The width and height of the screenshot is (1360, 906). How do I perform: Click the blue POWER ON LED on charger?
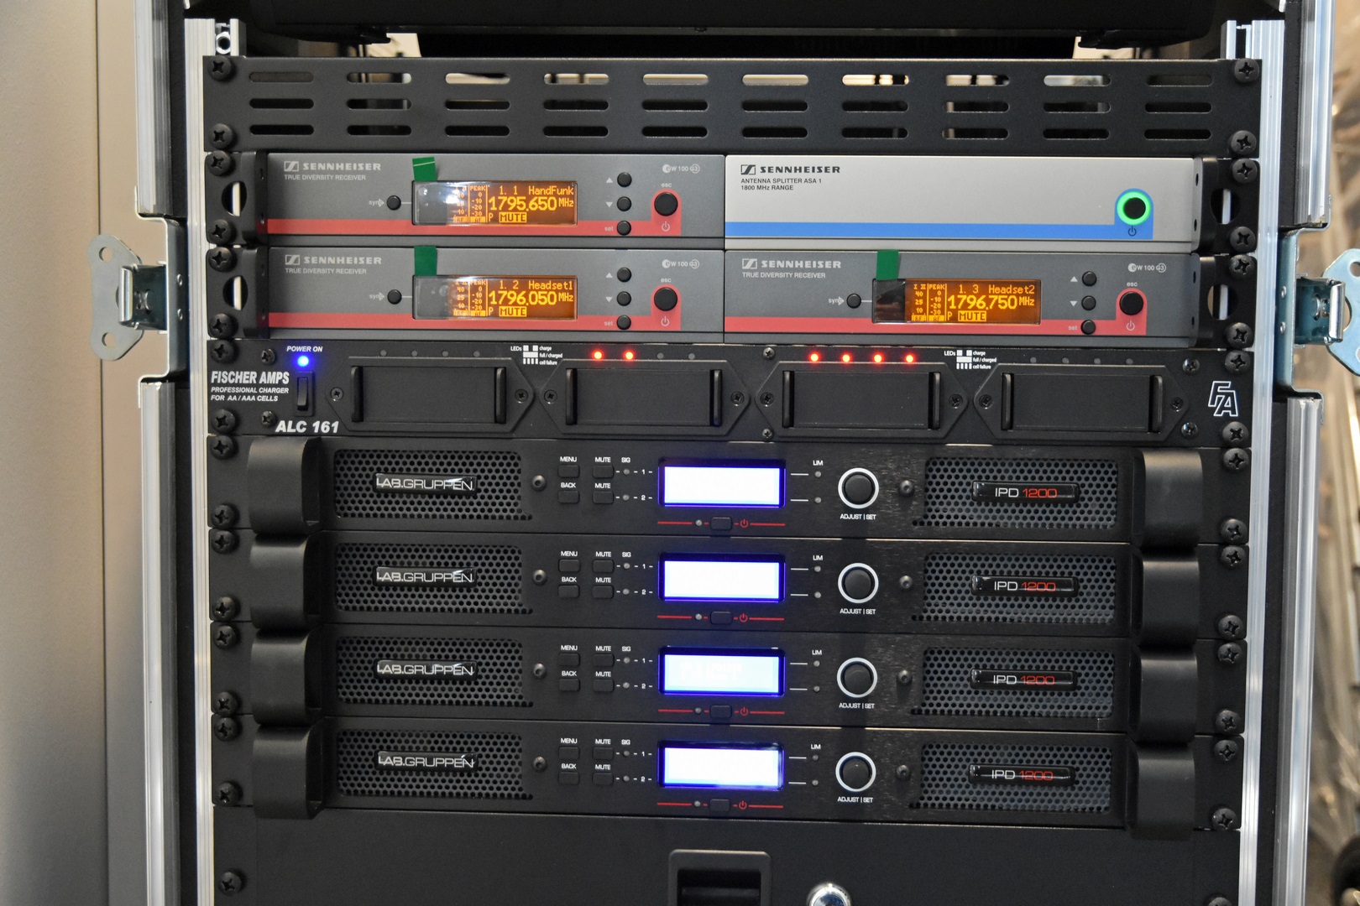[x=303, y=361]
